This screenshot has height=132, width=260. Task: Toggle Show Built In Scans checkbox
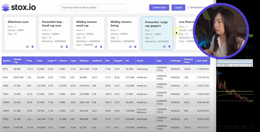(188, 7)
